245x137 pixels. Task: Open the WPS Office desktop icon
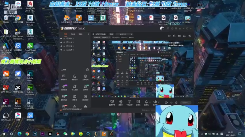point(6,89)
